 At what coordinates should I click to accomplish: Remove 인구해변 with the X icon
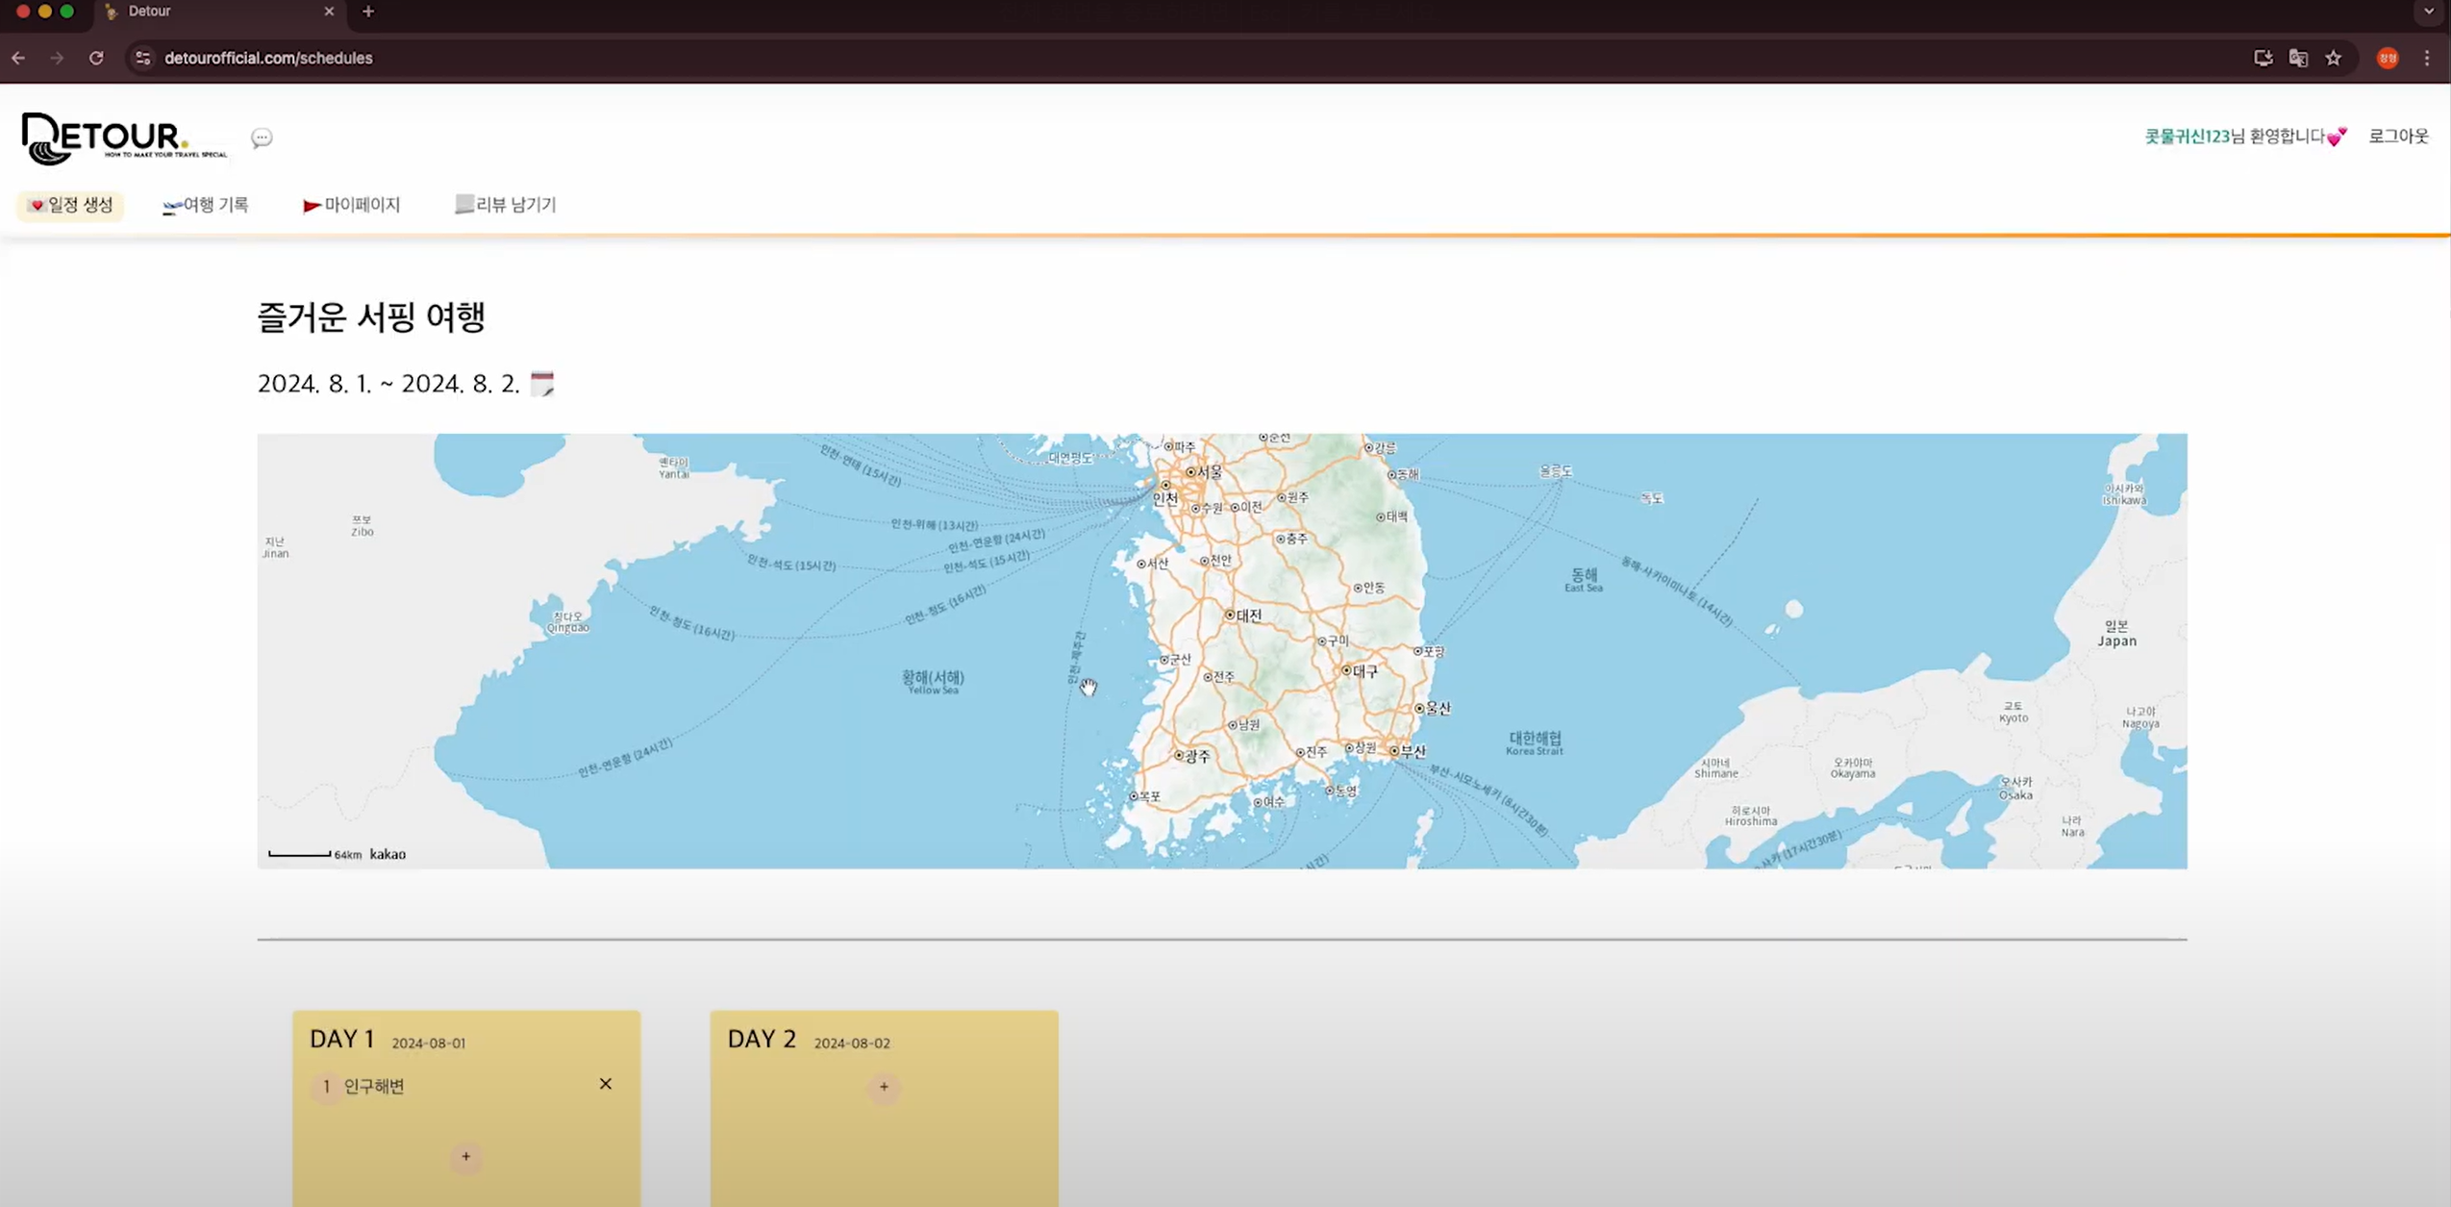click(x=606, y=1084)
